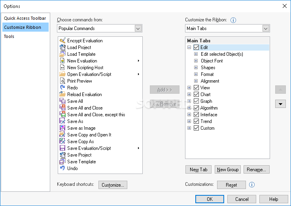The height and width of the screenshot is (206, 291).
Task: Click the info icon beside Customize the Ribbon
Action: [x=233, y=20]
